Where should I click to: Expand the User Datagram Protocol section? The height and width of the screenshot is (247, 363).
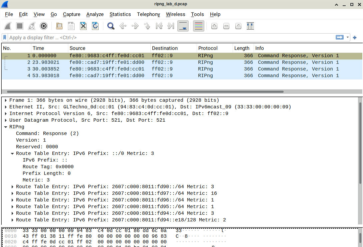point(6,120)
